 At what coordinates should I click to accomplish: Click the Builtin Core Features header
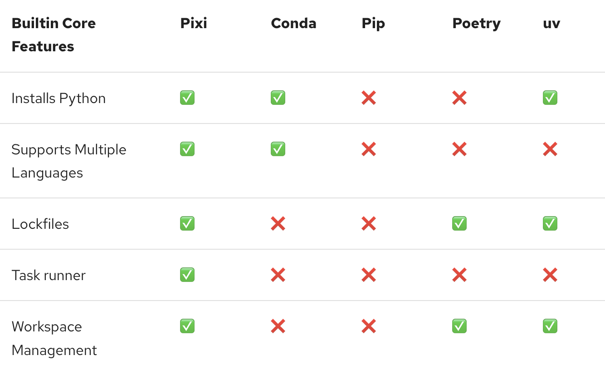click(54, 35)
